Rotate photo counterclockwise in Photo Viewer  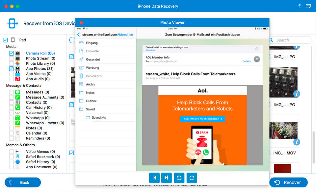tap(179, 178)
